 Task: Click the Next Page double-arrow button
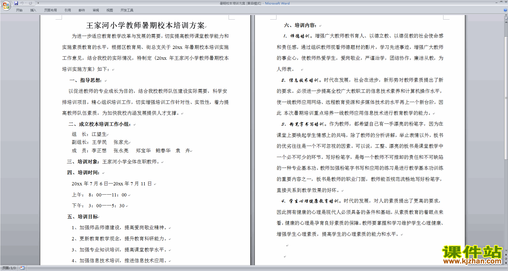506,263
